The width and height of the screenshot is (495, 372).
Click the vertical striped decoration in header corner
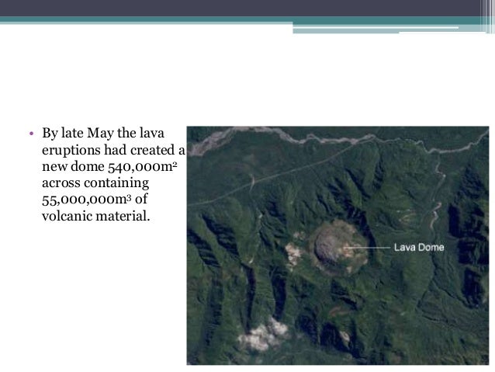pyautogui.click(x=487, y=16)
